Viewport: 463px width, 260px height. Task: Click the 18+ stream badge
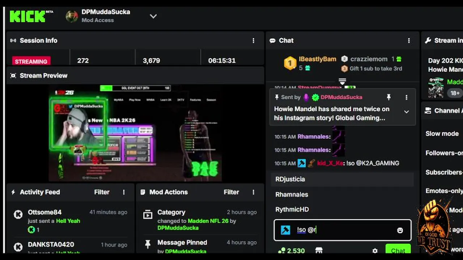point(455,93)
